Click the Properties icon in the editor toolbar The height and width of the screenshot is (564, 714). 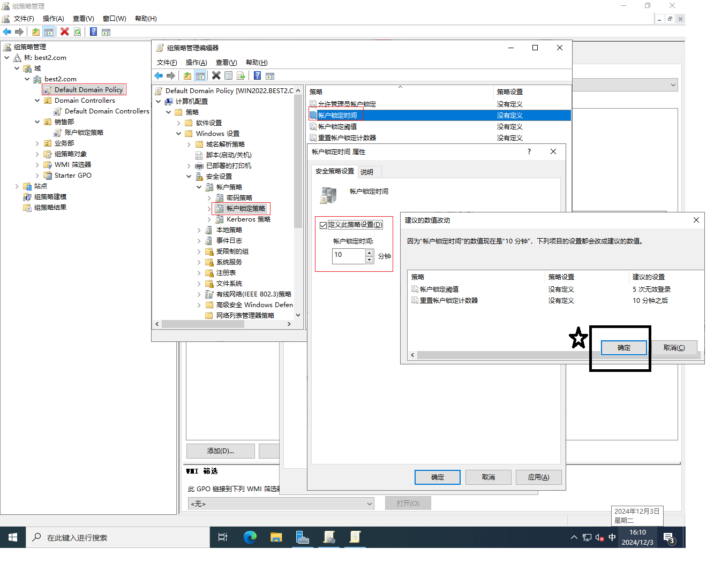pos(229,75)
